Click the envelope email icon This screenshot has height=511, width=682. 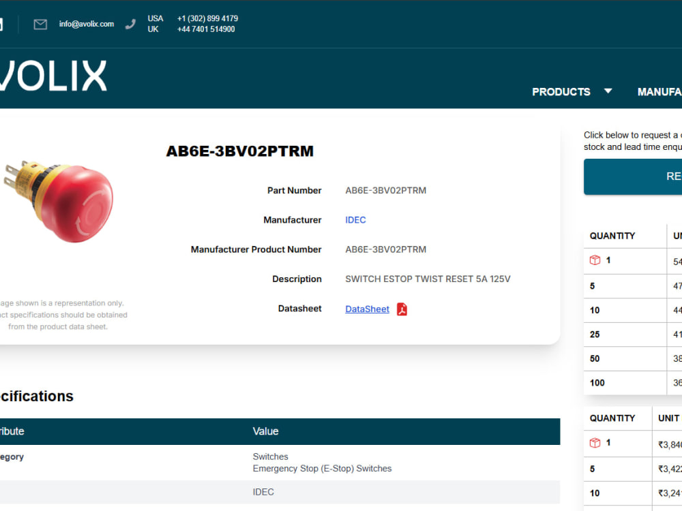pyautogui.click(x=40, y=25)
